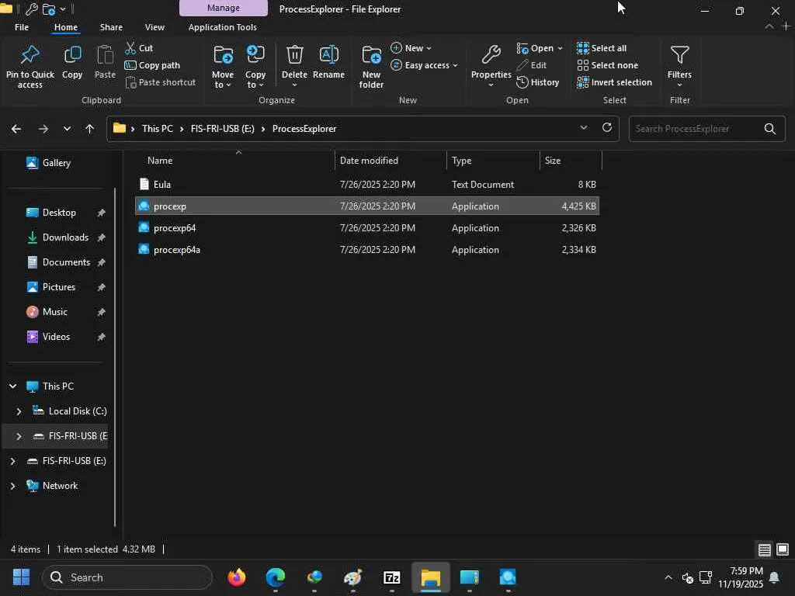
Task: Switch to details view layout
Action: (x=765, y=549)
